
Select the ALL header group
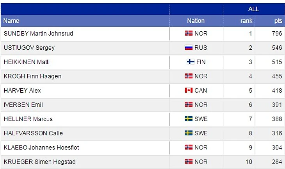pos(254,9)
